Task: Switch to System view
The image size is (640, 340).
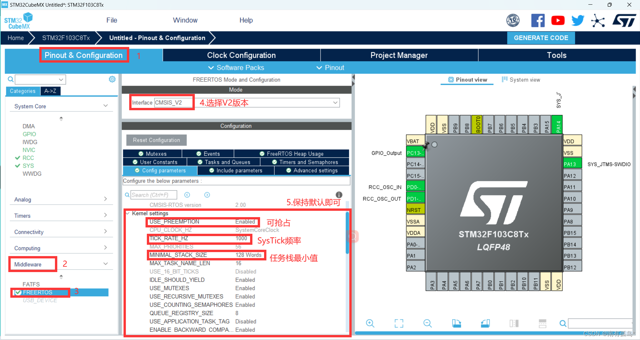Action: (521, 80)
